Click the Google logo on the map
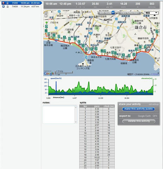The height and width of the screenshot is (169, 163). pyautogui.click(x=49, y=74)
